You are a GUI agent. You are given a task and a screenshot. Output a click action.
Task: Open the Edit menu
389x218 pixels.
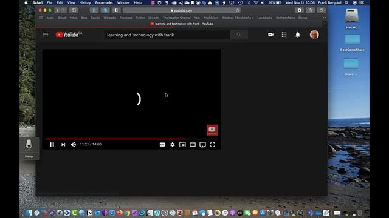[60, 2]
